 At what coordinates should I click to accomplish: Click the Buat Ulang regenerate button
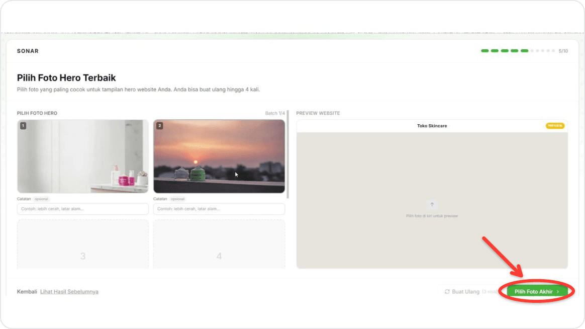tap(470, 291)
